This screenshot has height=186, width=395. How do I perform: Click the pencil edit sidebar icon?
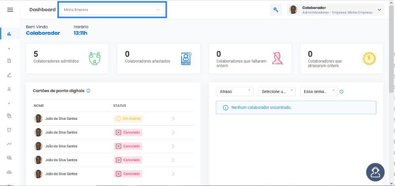click(x=9, y=75)
